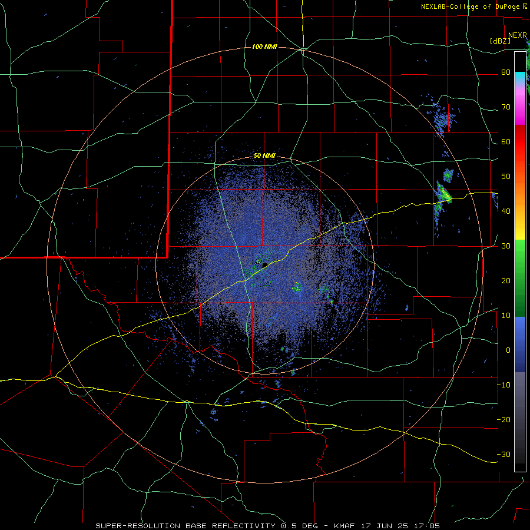Click the 10 value on the dBZ scale
The image size is (530, 530).
coord(506,316)
